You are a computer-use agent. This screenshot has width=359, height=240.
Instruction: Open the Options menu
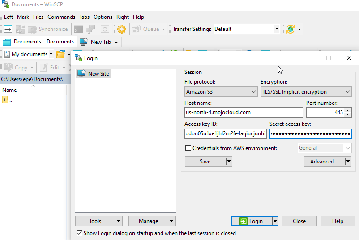click(x=103, y=17)
